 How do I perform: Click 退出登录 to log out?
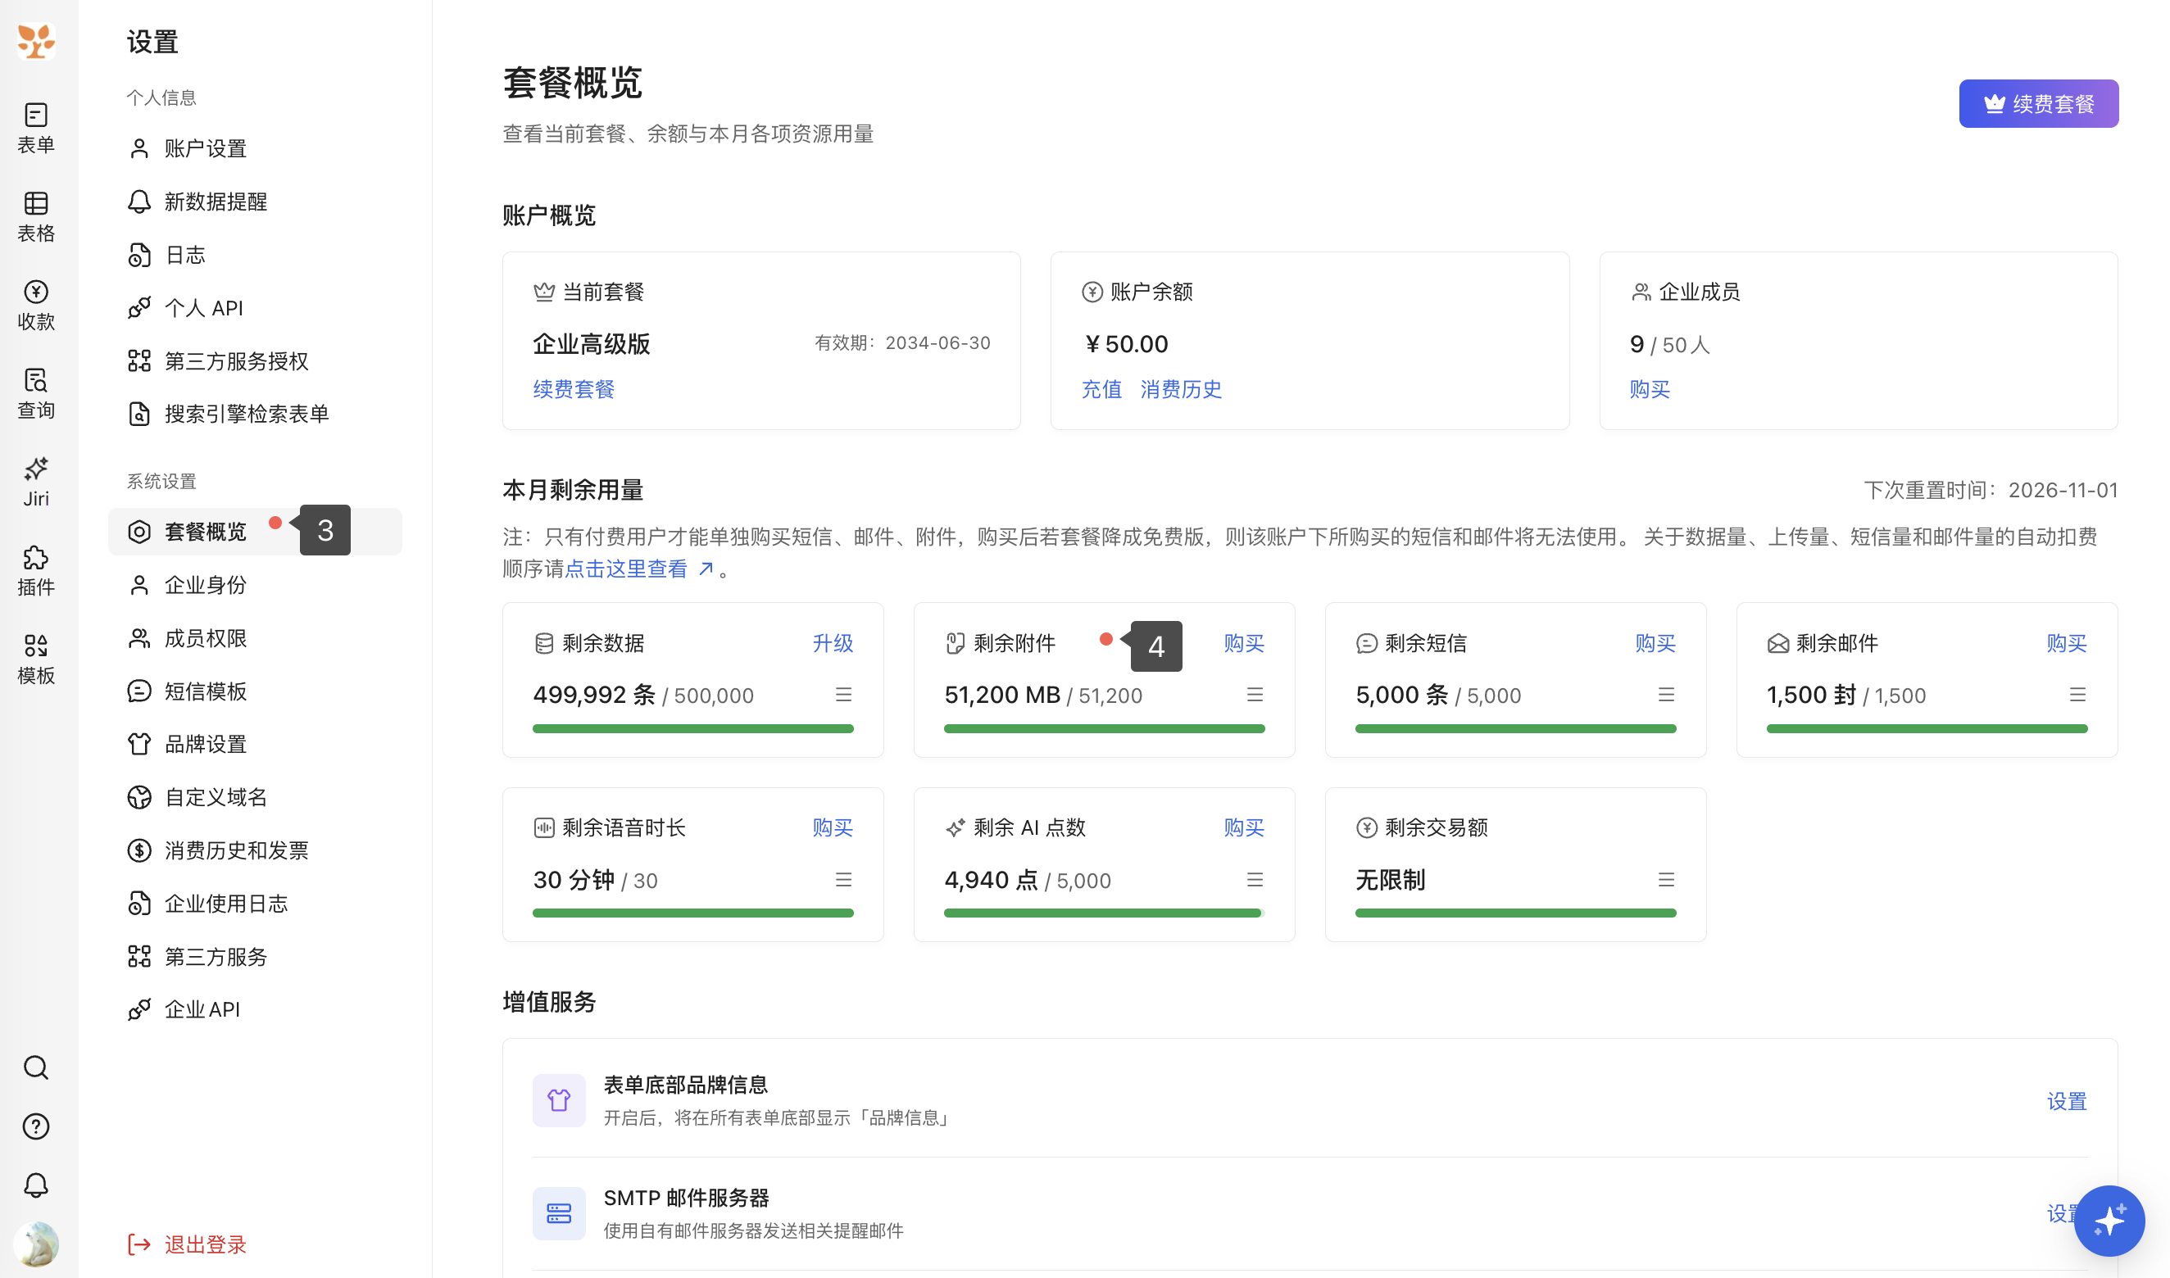coord(188,1244)
